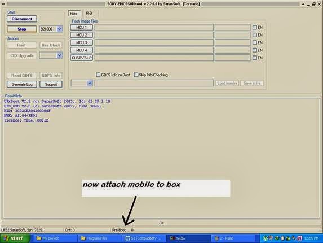The image size is (323, 243).
Task: Click the text field left of Load from Ini
Action: (154, 83)
